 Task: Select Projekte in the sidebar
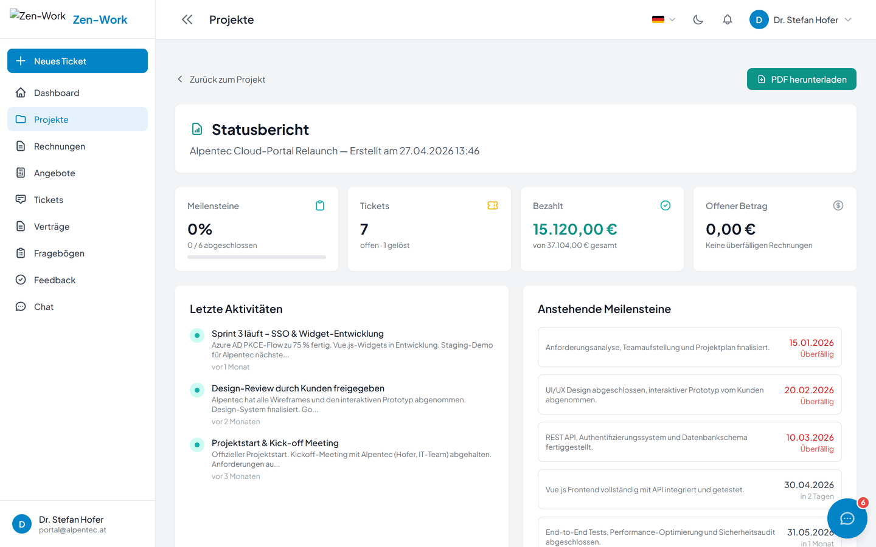tap(77, 119)
